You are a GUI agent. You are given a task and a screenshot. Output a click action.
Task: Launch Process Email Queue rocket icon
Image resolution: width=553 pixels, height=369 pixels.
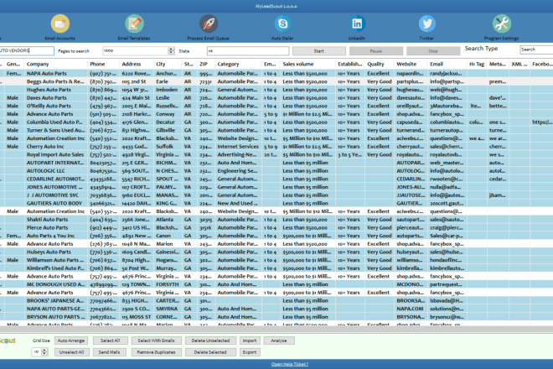(x=209, y=23)
